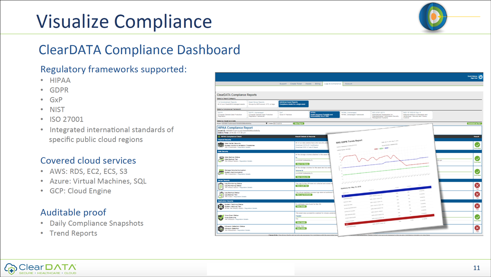This screenshot has width=491, height=277.
Task: Click the Data Backup Status icon
Action: point(221,159)
